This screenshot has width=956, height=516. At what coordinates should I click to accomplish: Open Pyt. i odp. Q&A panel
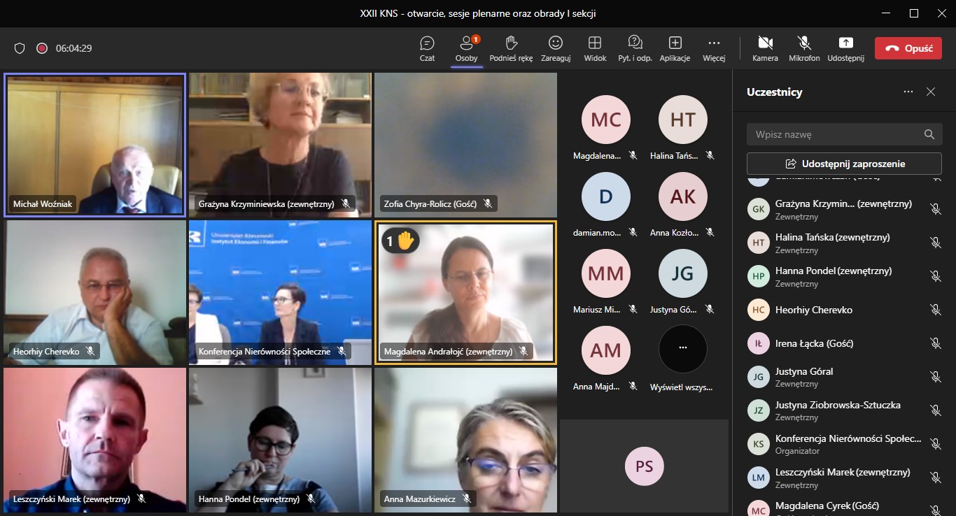[x=635, y=48]
